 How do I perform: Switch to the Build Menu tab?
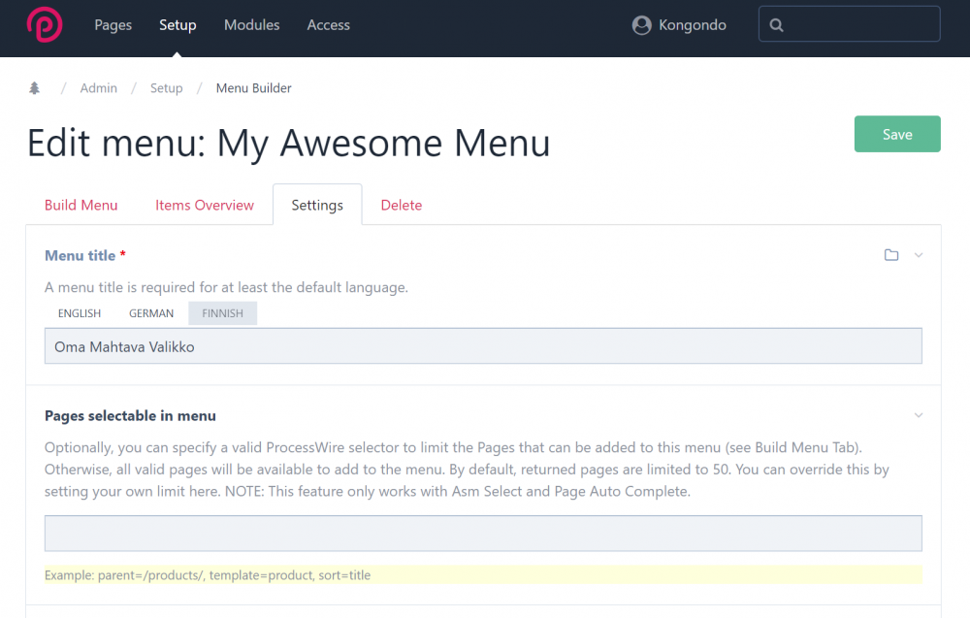(81, 205)
